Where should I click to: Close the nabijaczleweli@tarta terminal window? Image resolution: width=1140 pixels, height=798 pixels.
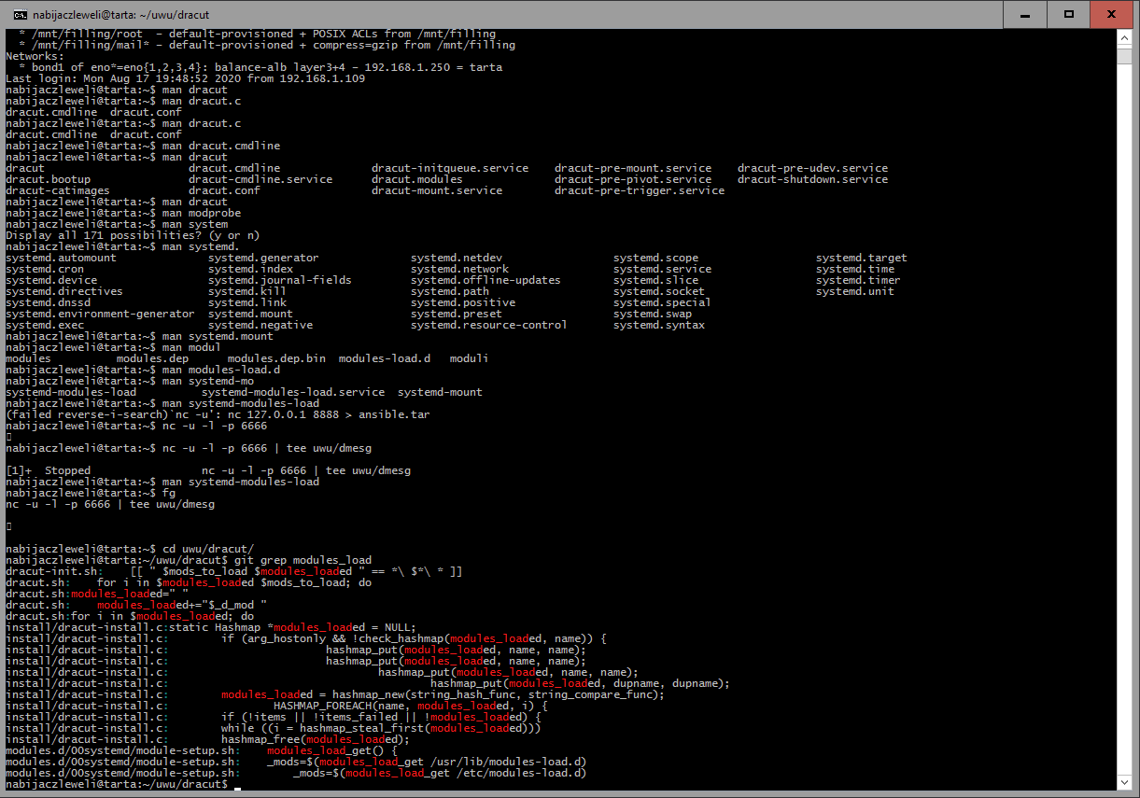click(1112, 14)
